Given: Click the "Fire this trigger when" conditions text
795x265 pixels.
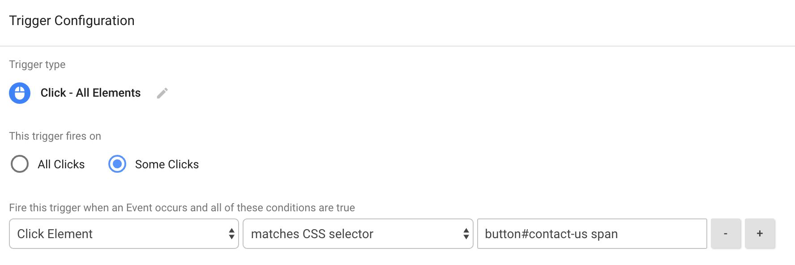Looking at the screenshot, I should (182, 208).
